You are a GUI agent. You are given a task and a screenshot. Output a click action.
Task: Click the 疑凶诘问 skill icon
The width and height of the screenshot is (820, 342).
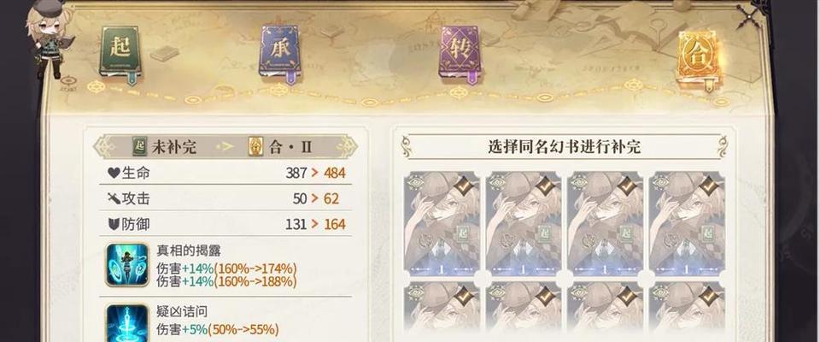pos(127,322)
